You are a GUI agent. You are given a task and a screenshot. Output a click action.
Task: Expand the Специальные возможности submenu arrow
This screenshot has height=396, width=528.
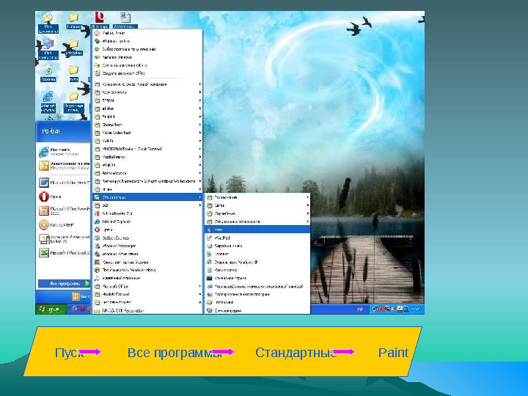(x=308, y=221)
